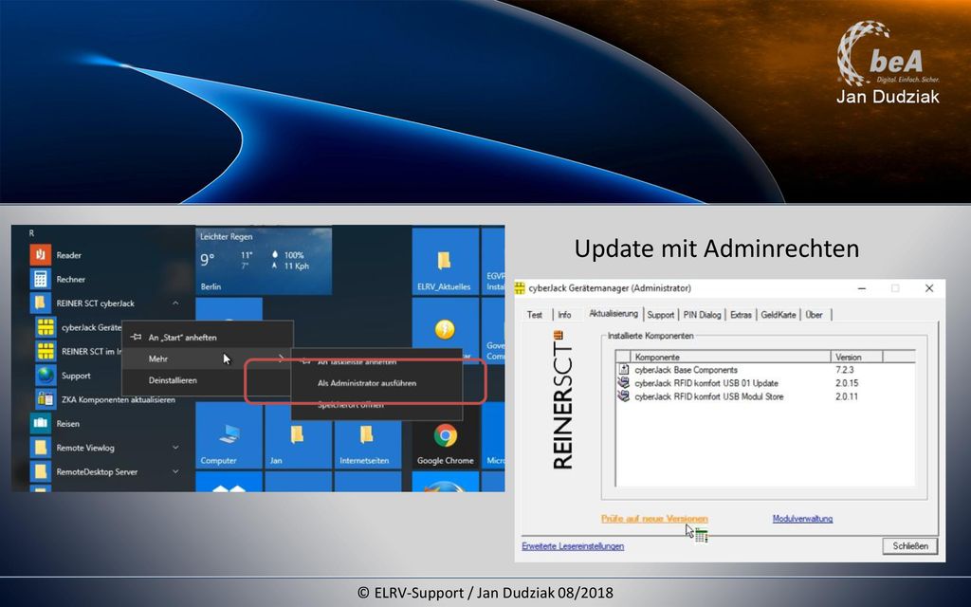Image resolution: width=971 pixels, height=607 pixels.
Task: Select Deinstallieren in the context menu
Action: pyautogui.click(x=208, y=380)
